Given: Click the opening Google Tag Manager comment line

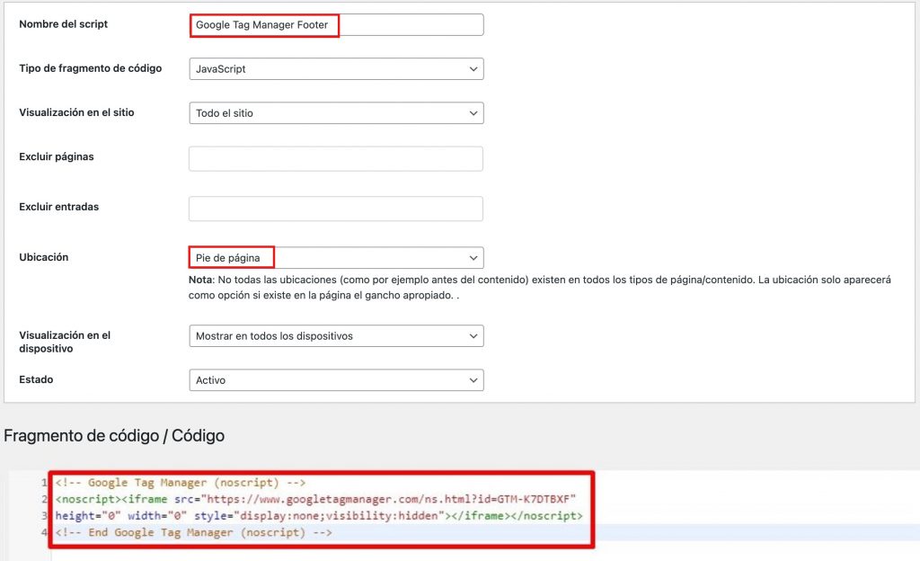Looking at the screenshot, I should tap(180, 483).
